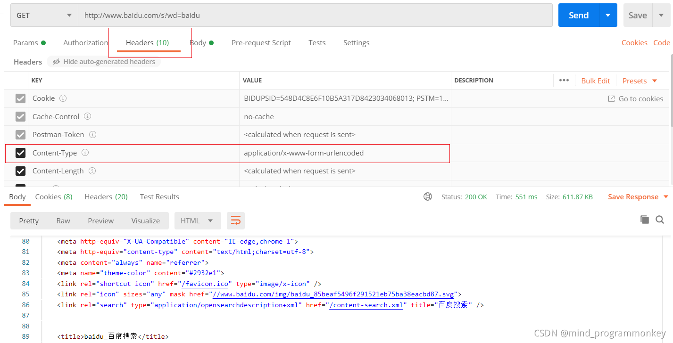
Task: Open the HTML format dropdown
Action: 197,220
